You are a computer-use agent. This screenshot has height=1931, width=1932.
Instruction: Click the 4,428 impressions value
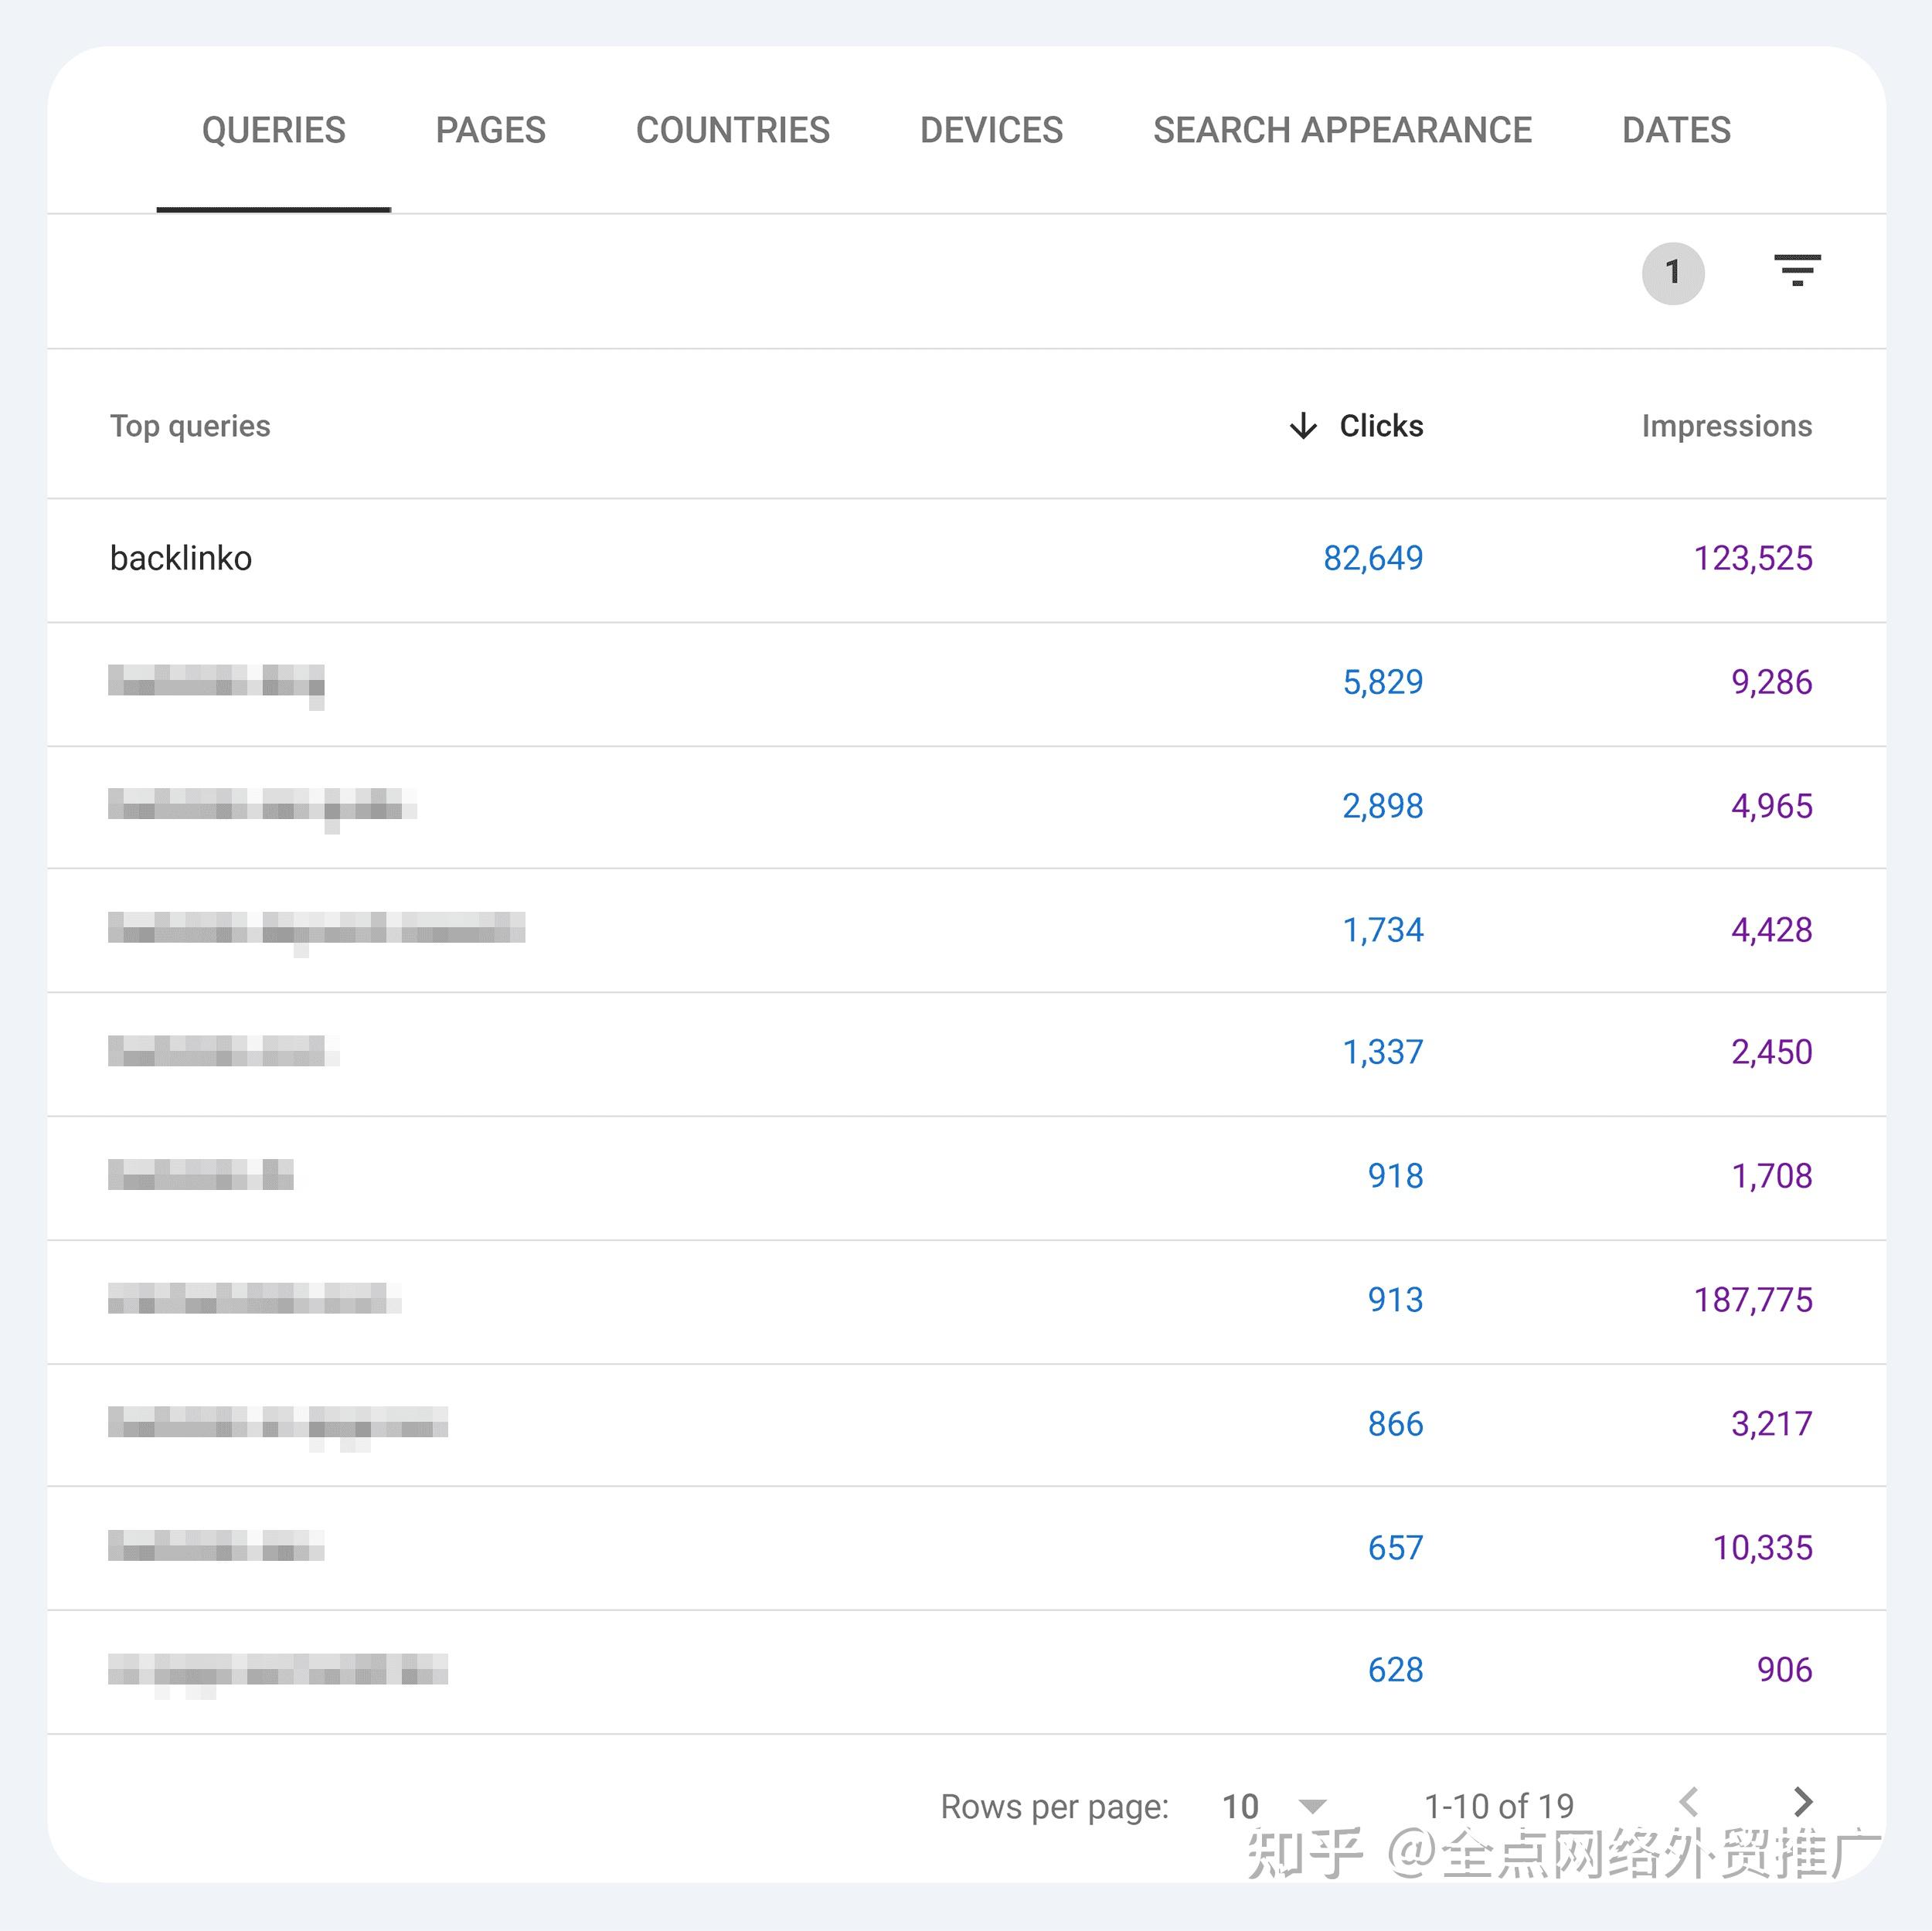coord(1771,930)
